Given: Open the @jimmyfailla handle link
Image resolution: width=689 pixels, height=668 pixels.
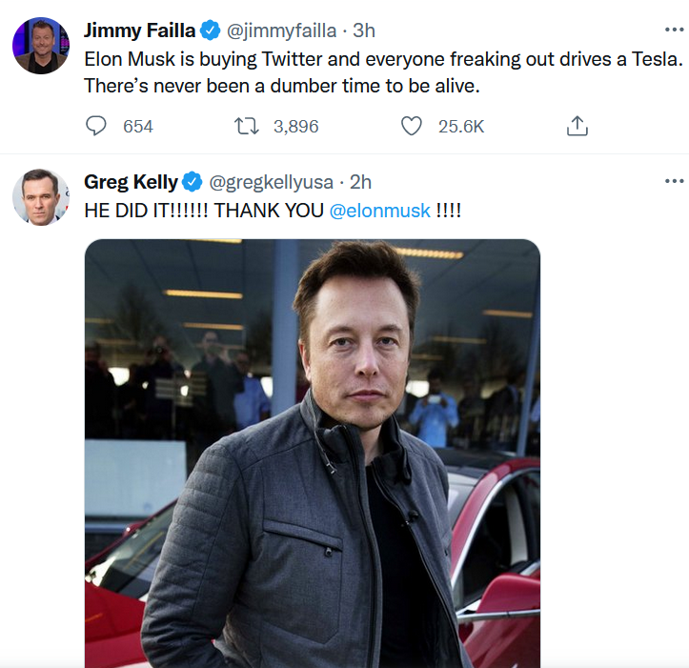Looking at the screenshot, I should tap(281, 30).
